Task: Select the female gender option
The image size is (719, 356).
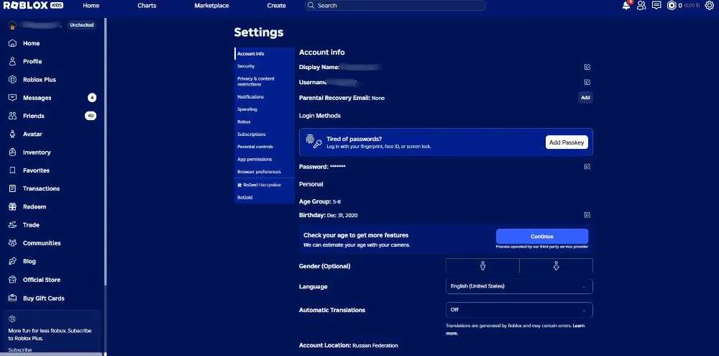Action: (x=557, y=265)
